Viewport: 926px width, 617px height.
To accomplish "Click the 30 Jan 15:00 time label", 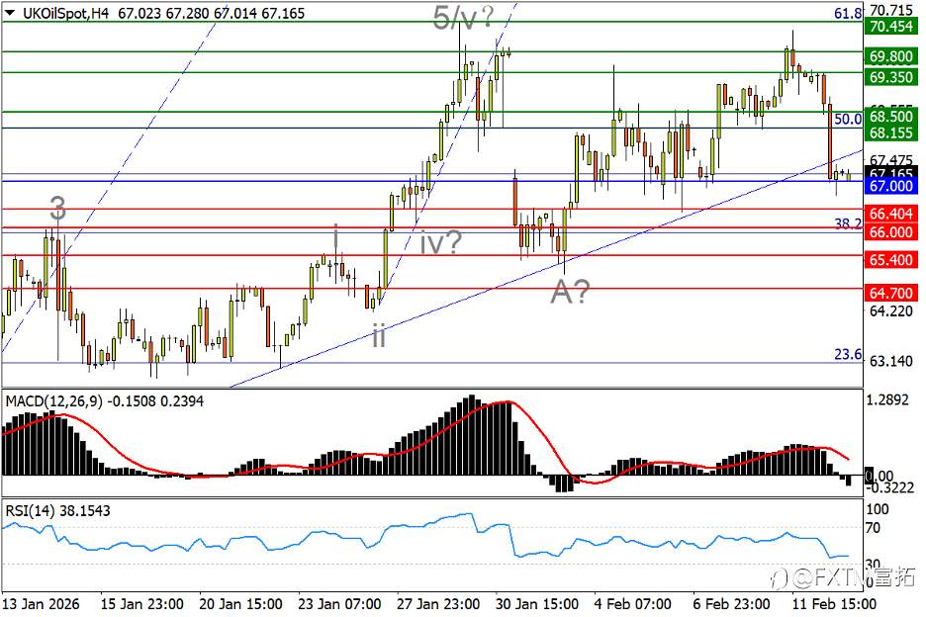I will click(536, 604).
